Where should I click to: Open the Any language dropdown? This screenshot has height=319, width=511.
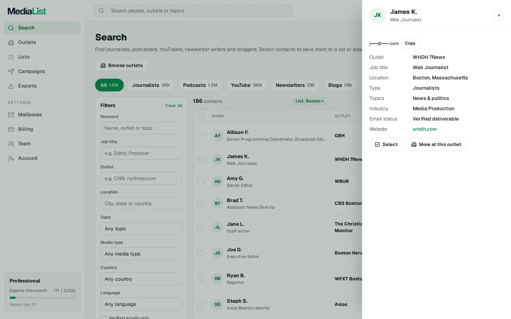pyautogui.click(x=141, y=304)
